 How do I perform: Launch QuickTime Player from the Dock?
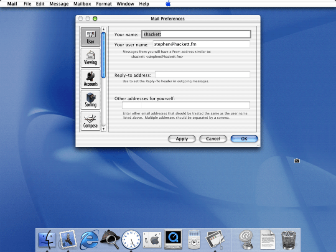[x=173, y=239]
